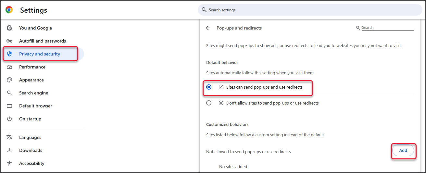Click the Chrome logo icon

tap(9, 10)
